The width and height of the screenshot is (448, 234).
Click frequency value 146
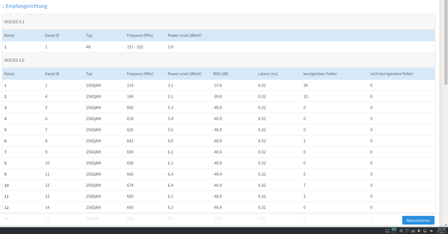(x=130, y=96)
